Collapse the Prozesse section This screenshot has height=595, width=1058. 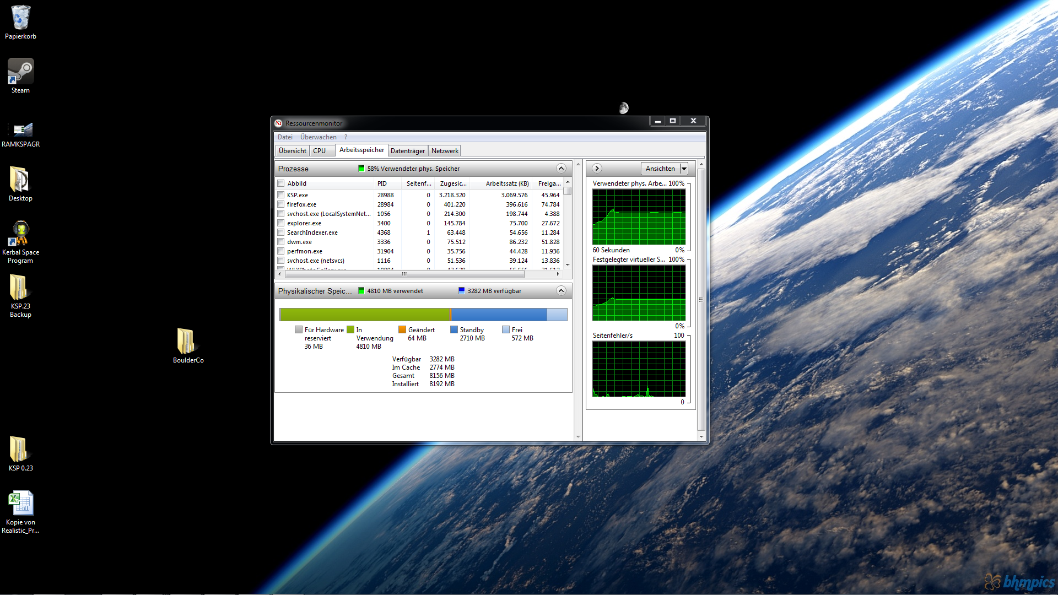(560, 169)
